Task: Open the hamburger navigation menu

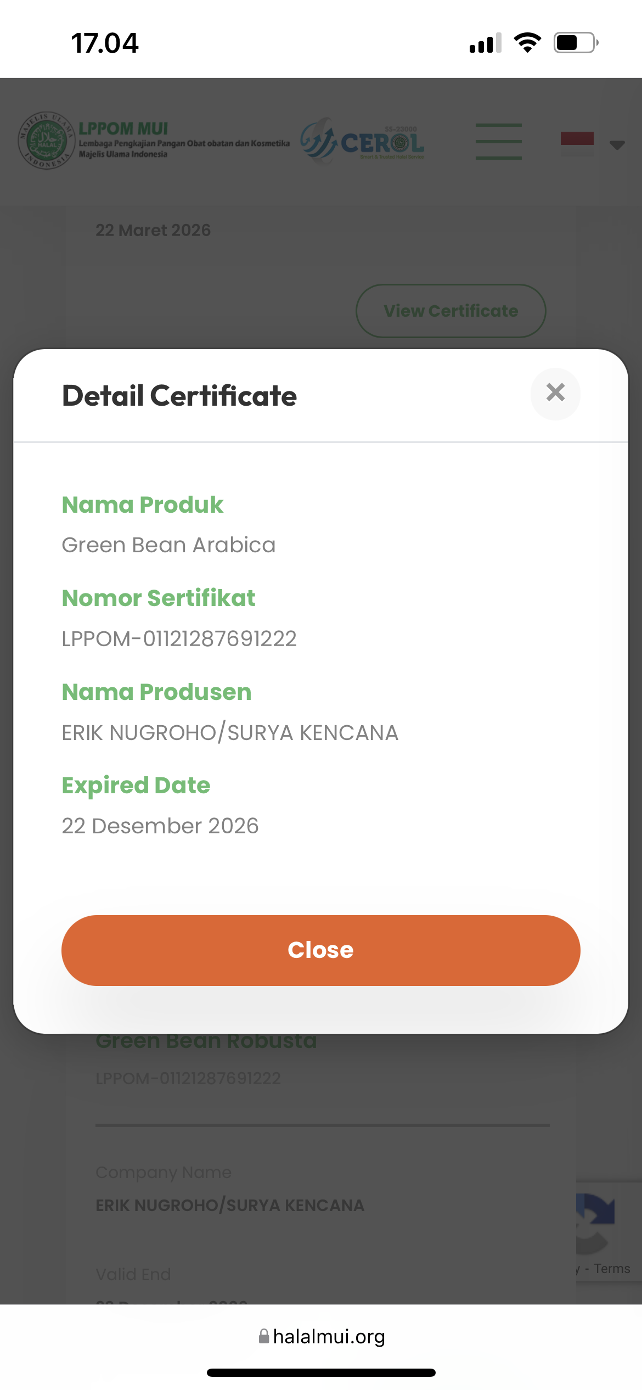Action: [498, 142]
